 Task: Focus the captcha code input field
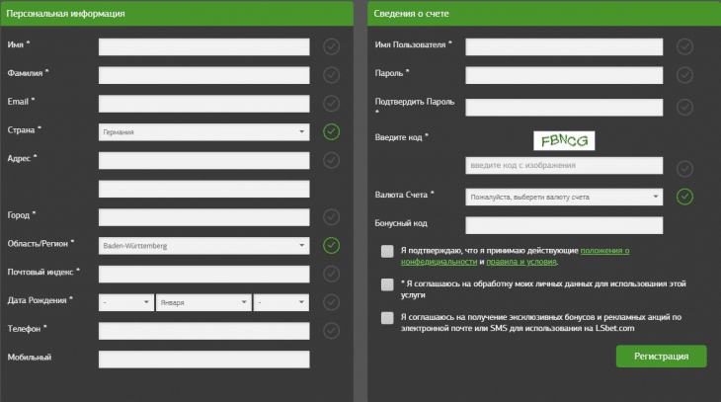(563, 165)
